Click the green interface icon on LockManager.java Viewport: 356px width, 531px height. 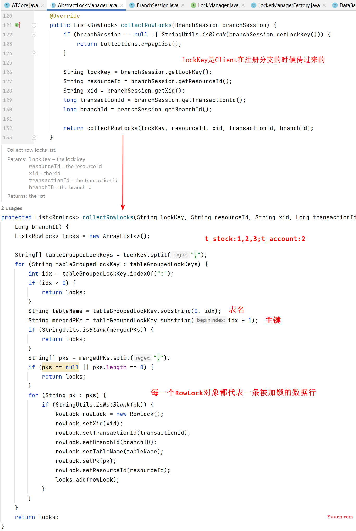coord(193,5)
